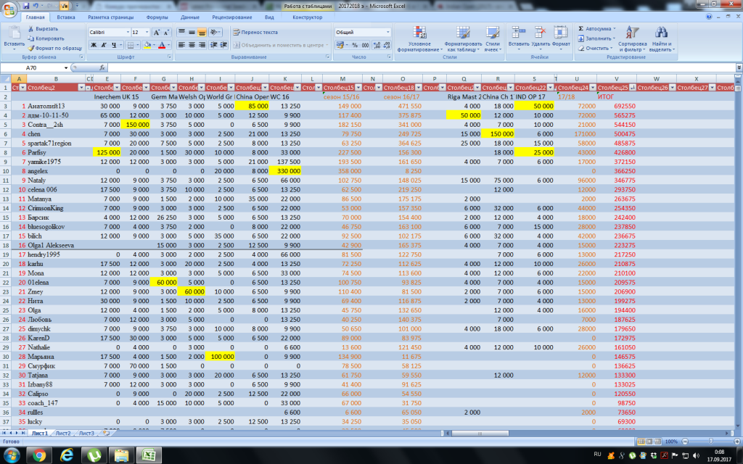Toggle italic (К) formatting

pyautogui.click(x=104, y=45)
